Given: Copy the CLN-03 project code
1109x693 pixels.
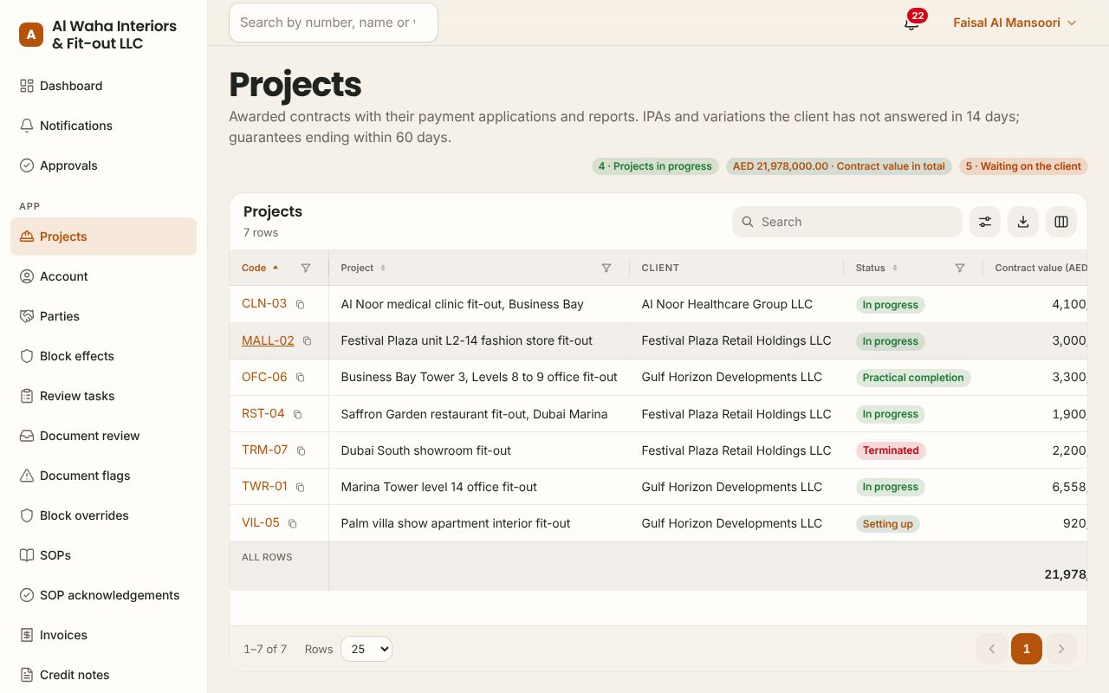Looking at the screenshot, I should (301, 305).
